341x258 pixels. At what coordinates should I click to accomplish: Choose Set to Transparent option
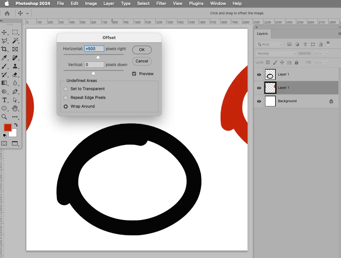coord(66,89)
